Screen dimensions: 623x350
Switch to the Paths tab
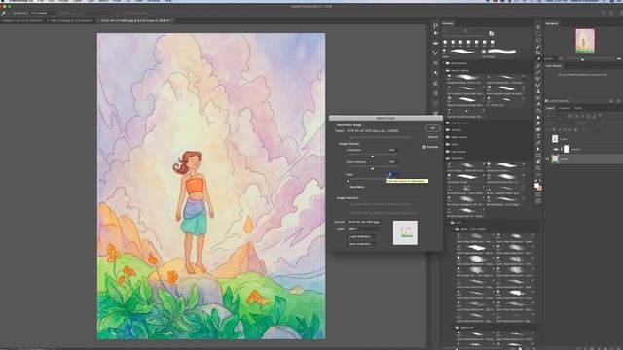[x=578, y=108]
